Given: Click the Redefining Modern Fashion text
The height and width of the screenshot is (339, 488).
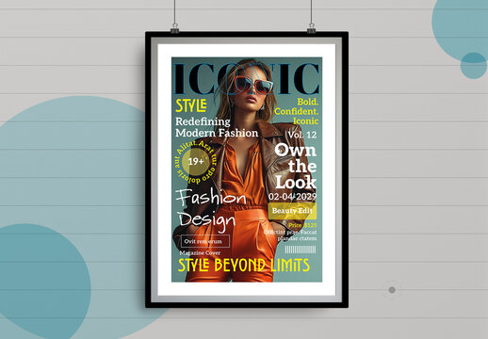Looking at the screenshot, I should point(217,127).
